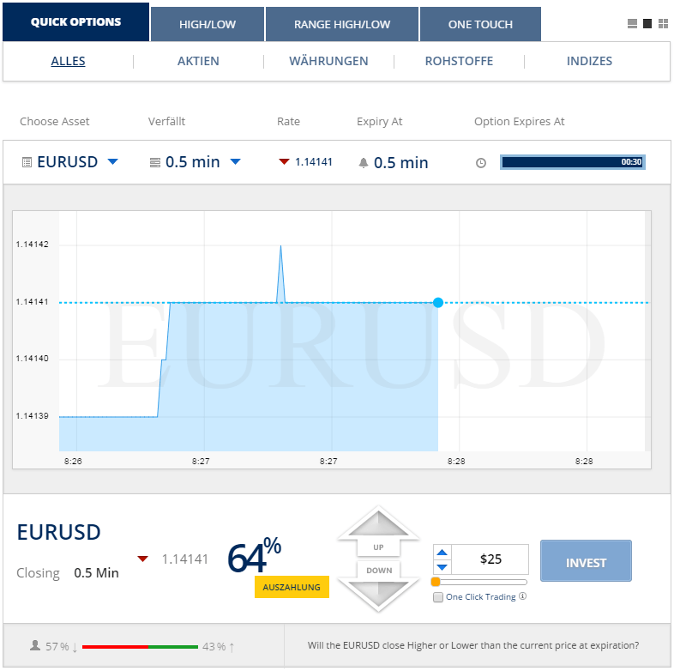Click the INVEST button

point(586,561)
